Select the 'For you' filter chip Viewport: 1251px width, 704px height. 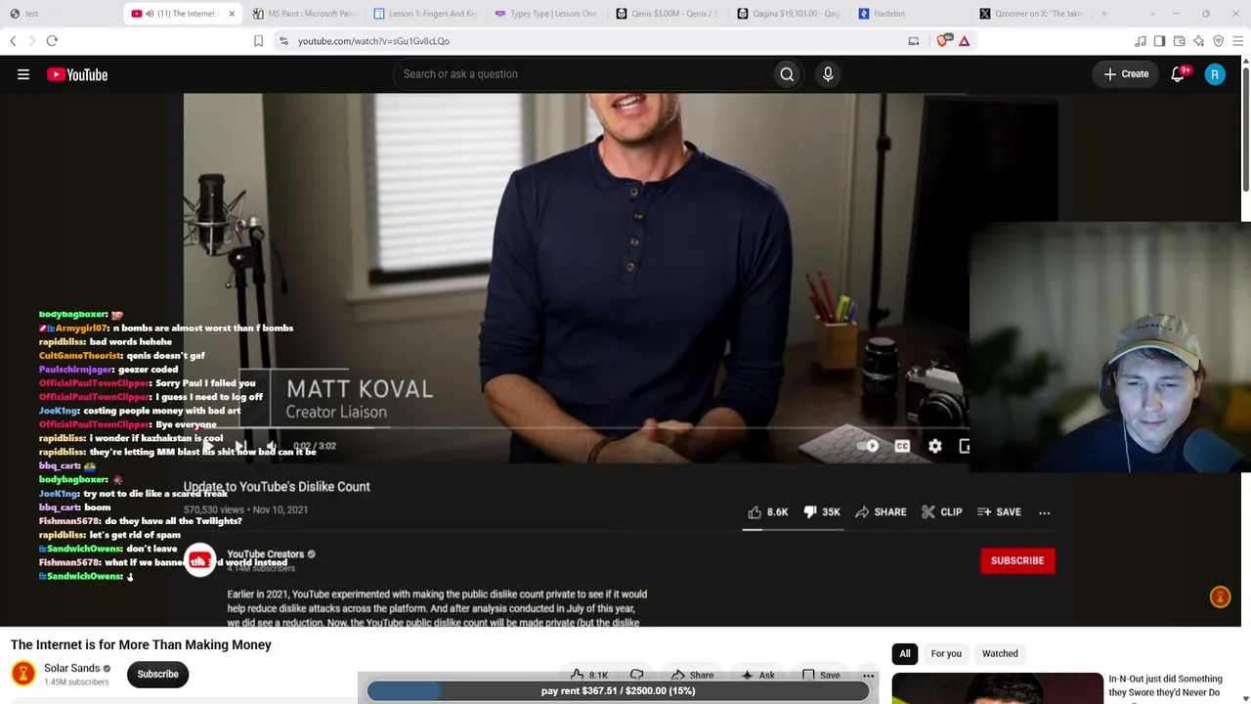point(946,653)
